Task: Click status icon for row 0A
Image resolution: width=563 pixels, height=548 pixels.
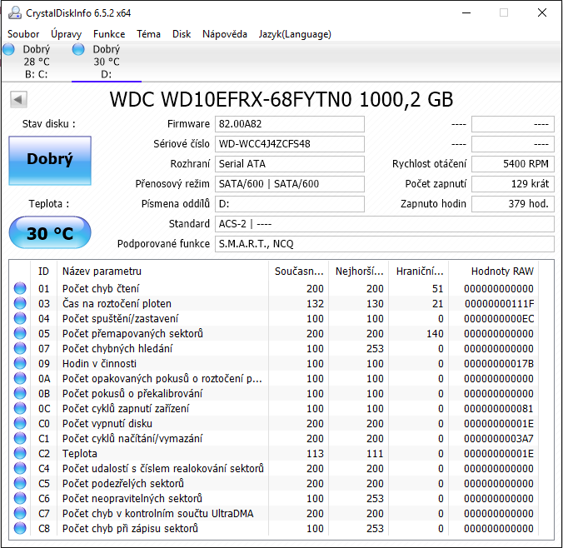Action: tap(20, 378)
